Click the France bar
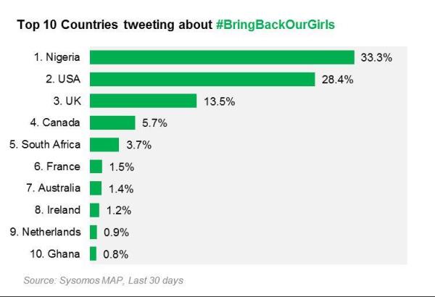Image resolution: width=435 pixels, height=297 pixels. tap(96, 166)
